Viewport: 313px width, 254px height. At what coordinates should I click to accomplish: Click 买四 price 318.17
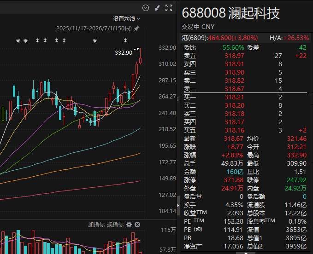(x=234, y=122)
